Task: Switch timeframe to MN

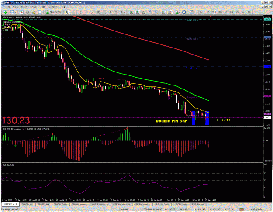Action: 249,12
